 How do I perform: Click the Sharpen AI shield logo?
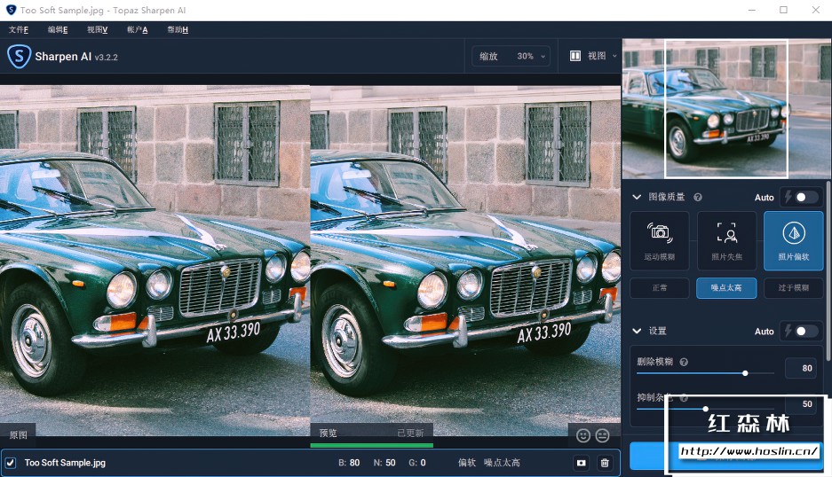pyautogui.click(x=19, y=56)
